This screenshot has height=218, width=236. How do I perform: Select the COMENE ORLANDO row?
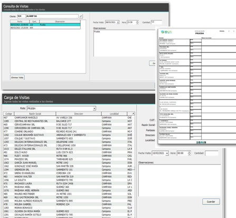click(68, 132)
